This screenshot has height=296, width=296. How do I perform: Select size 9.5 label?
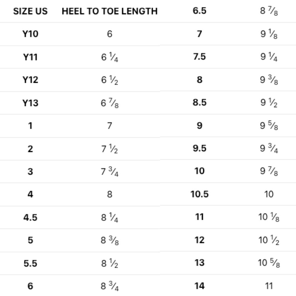[x=200, y=148]
